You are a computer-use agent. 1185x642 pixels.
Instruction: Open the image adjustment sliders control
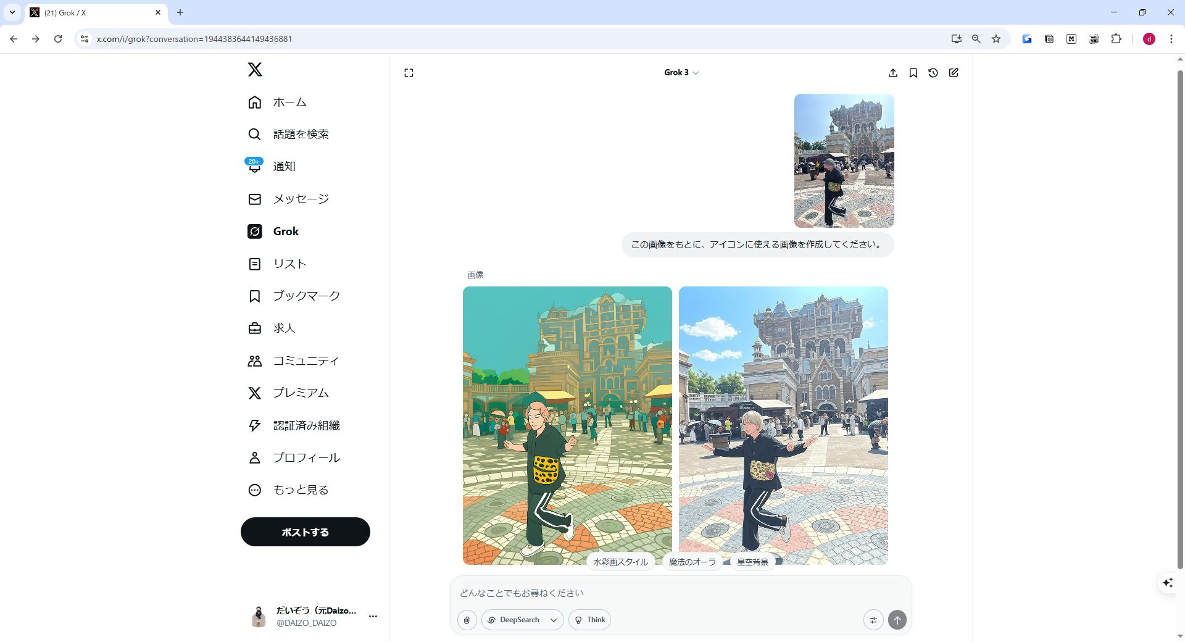[x=873, y=620]
